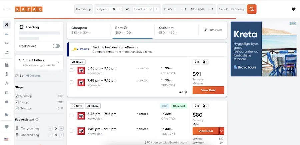The width and height of the screenshot is (300, 145).
Task: Open the Round-trip trip type dropdown
Action: (83, 9)
